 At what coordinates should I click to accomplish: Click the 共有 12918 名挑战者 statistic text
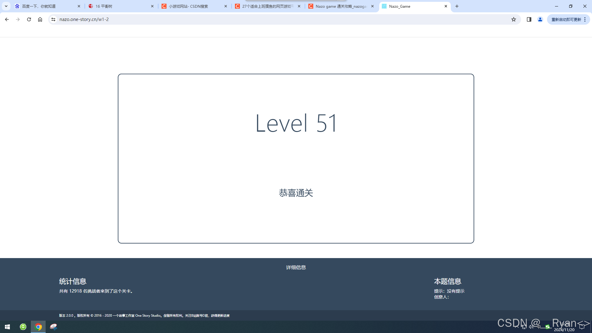[x=96, y=291]
